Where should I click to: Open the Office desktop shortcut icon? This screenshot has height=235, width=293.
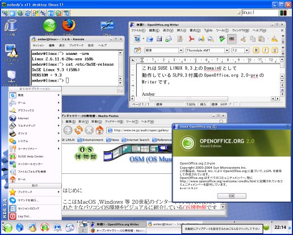(x=107, y=25)
